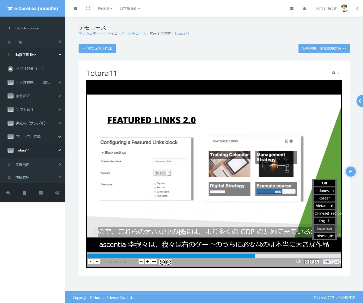Select Indonesian subtitles
Screen dimensions: 363x303
325,191
